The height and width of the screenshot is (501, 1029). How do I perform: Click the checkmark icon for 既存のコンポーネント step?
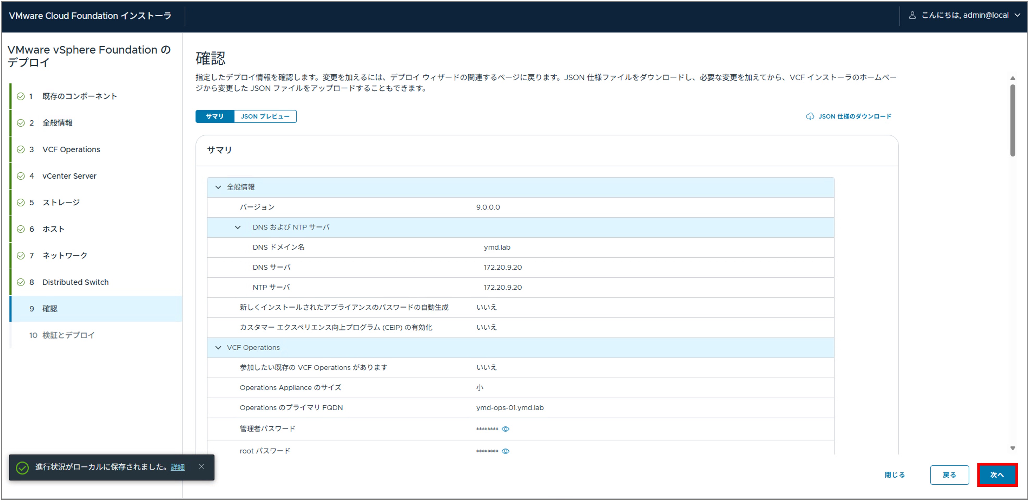click(x=21, y=96)
